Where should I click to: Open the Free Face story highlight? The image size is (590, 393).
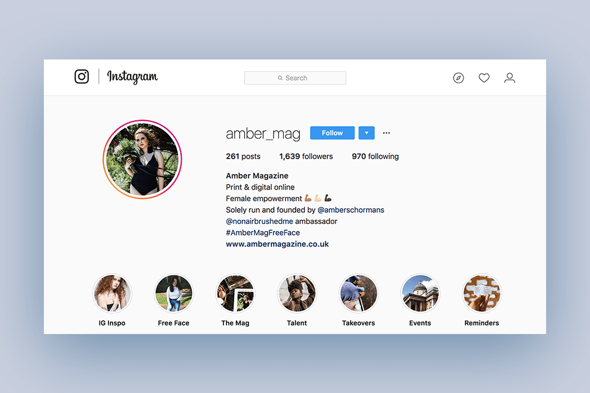tap(173, 293)
